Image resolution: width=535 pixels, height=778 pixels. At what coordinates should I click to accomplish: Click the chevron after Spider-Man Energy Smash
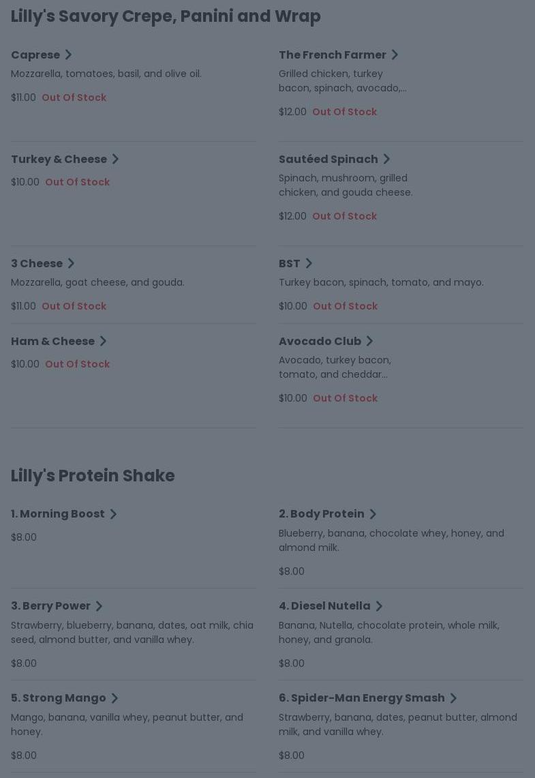click(x=453, y=698)
